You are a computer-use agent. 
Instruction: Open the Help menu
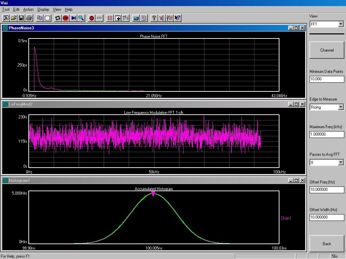[69, 9]
